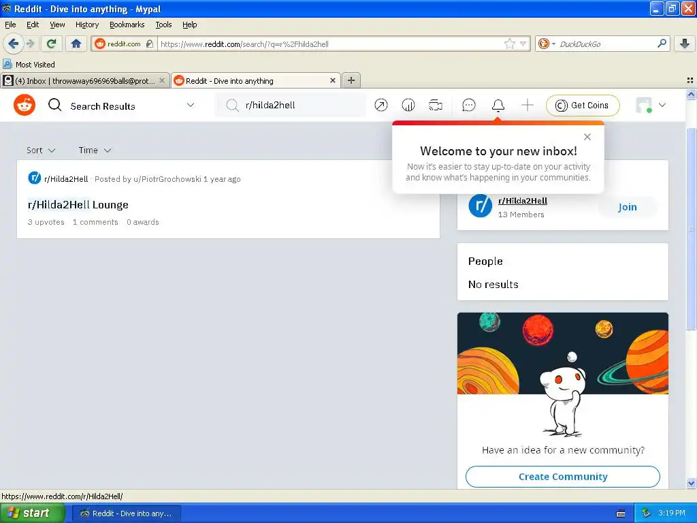Click the on-screen keyboard tray icon

621,513
